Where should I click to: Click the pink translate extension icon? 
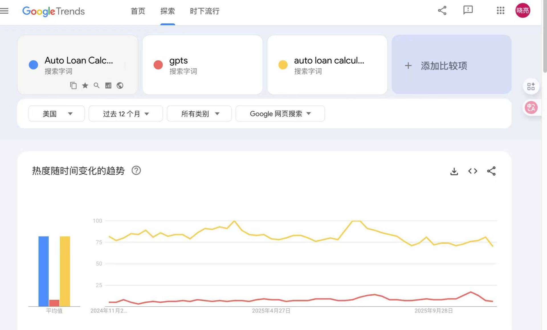click(x=531, y=108)
